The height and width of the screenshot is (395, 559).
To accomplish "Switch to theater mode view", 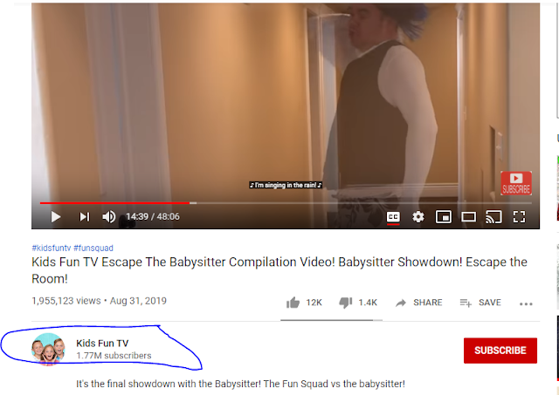I will 468,217.
